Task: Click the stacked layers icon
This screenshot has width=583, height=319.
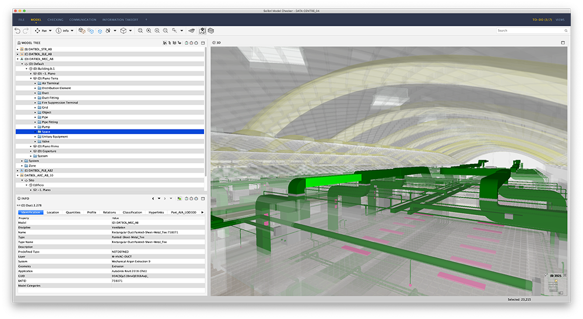Action: tap(211, 31)
